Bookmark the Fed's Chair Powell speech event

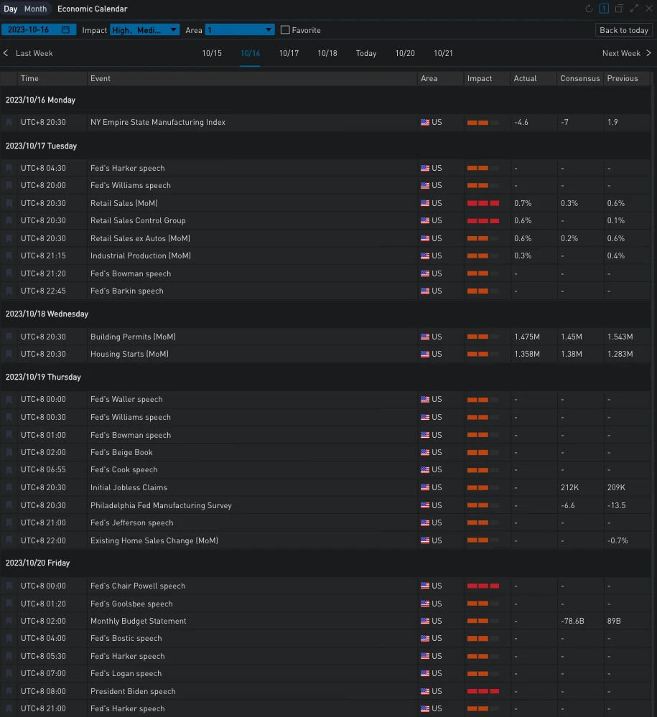(x=9, y=586)
